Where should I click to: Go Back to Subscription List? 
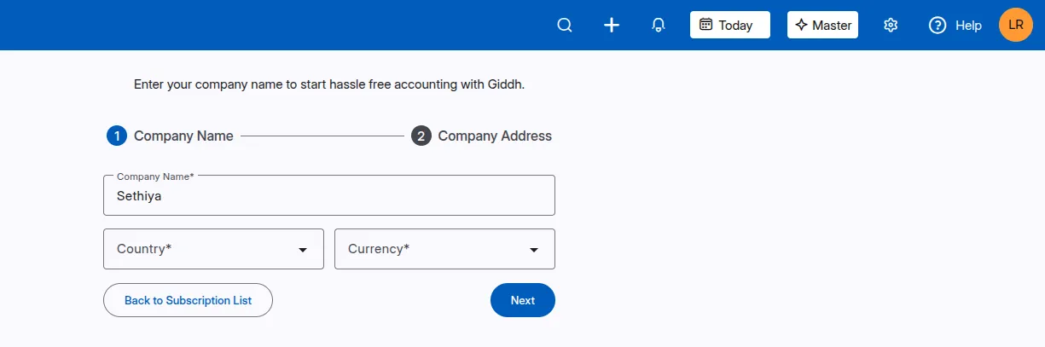[x=188, y=300]
